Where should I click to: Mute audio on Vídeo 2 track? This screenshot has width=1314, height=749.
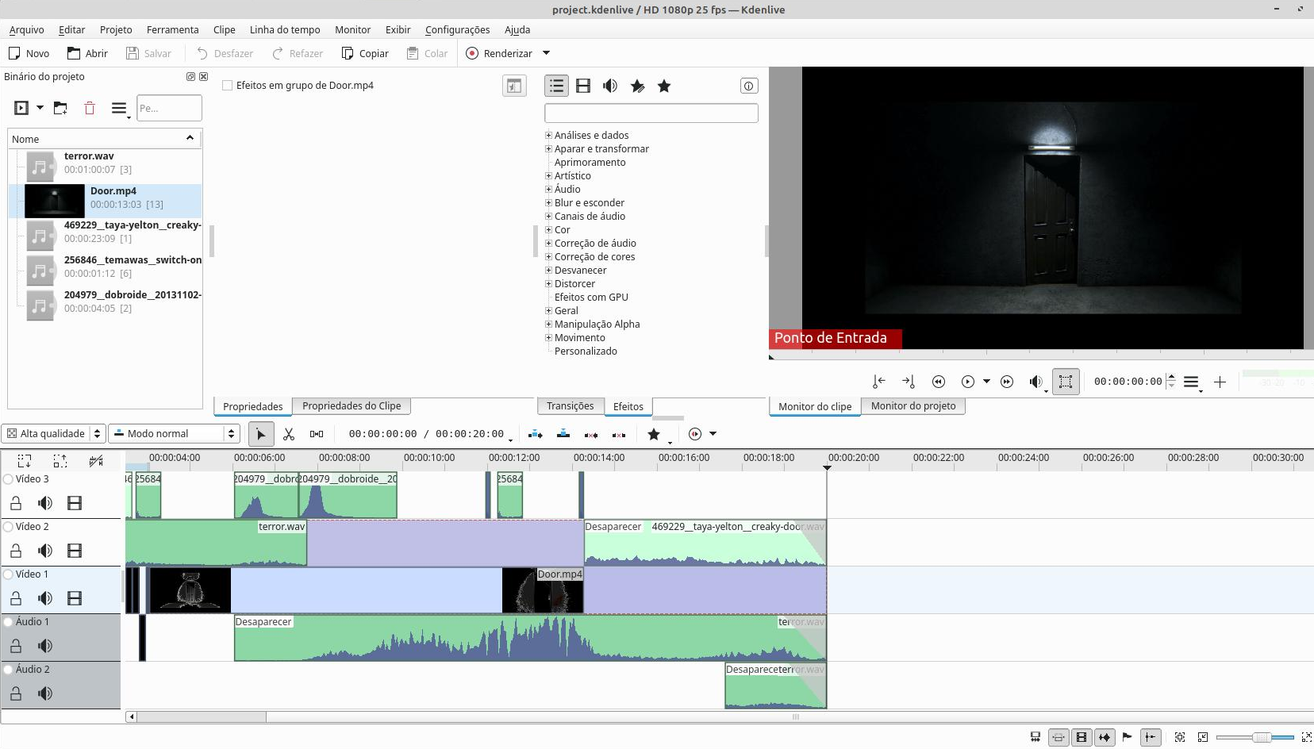45,551
